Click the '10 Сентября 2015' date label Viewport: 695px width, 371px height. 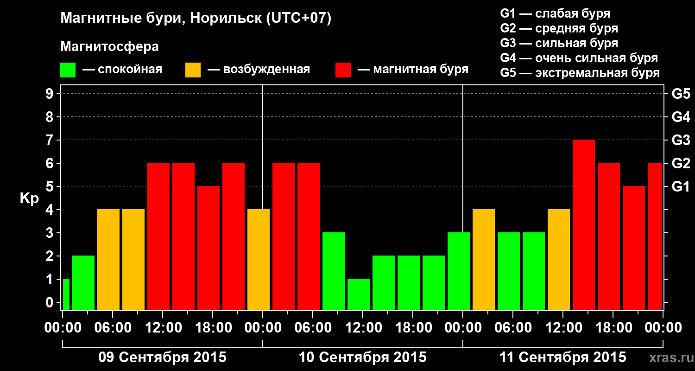tap(363, 358)
